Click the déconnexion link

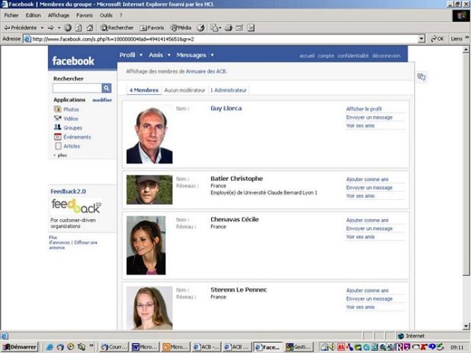click(386, 56)
